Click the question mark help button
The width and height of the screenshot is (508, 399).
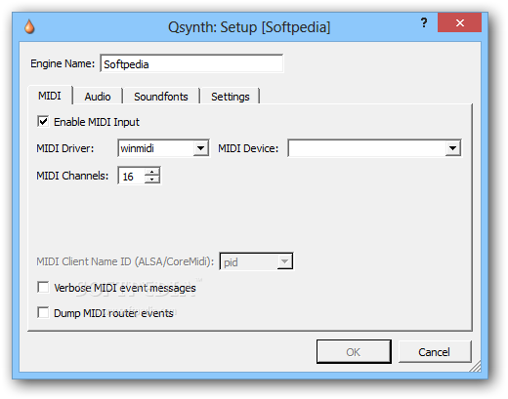click(x=424, y=22)
